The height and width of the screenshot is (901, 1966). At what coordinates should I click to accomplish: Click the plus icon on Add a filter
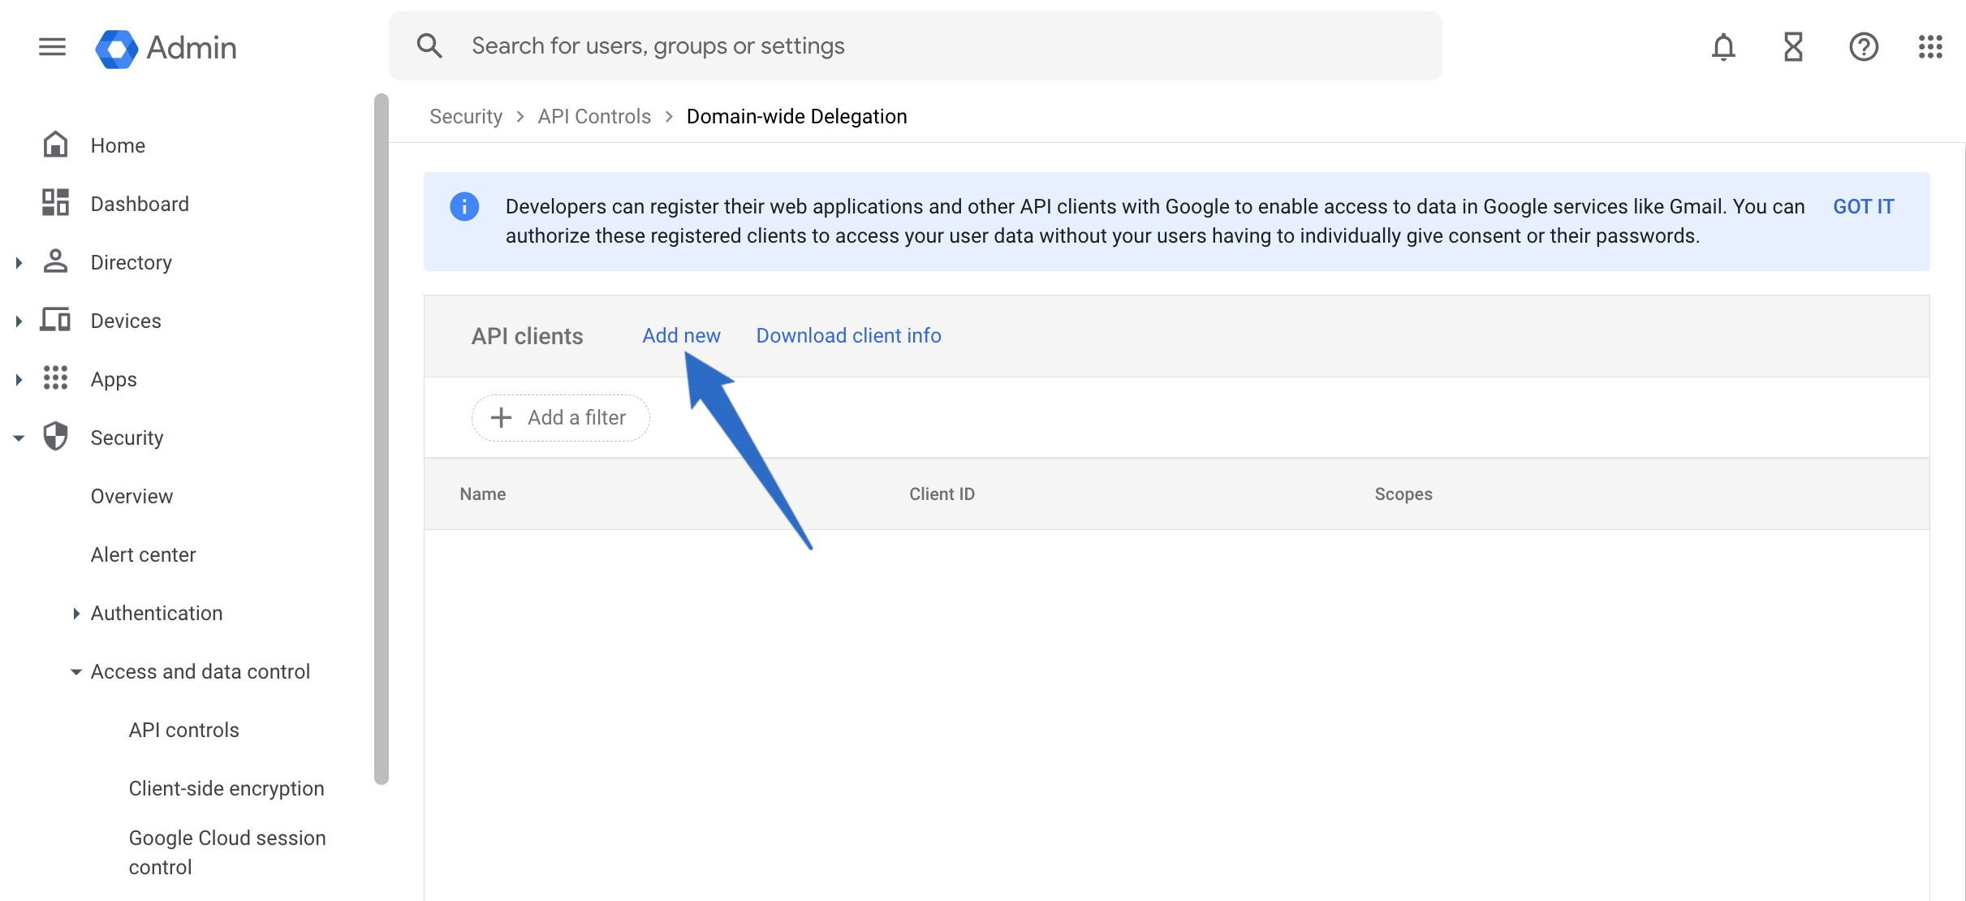coord(502,417)
